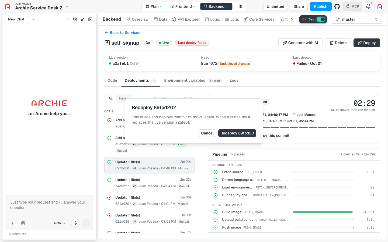Click the MCP plug button
The image size is (388, 242).
pyautogui.click(x=352, y=6)
